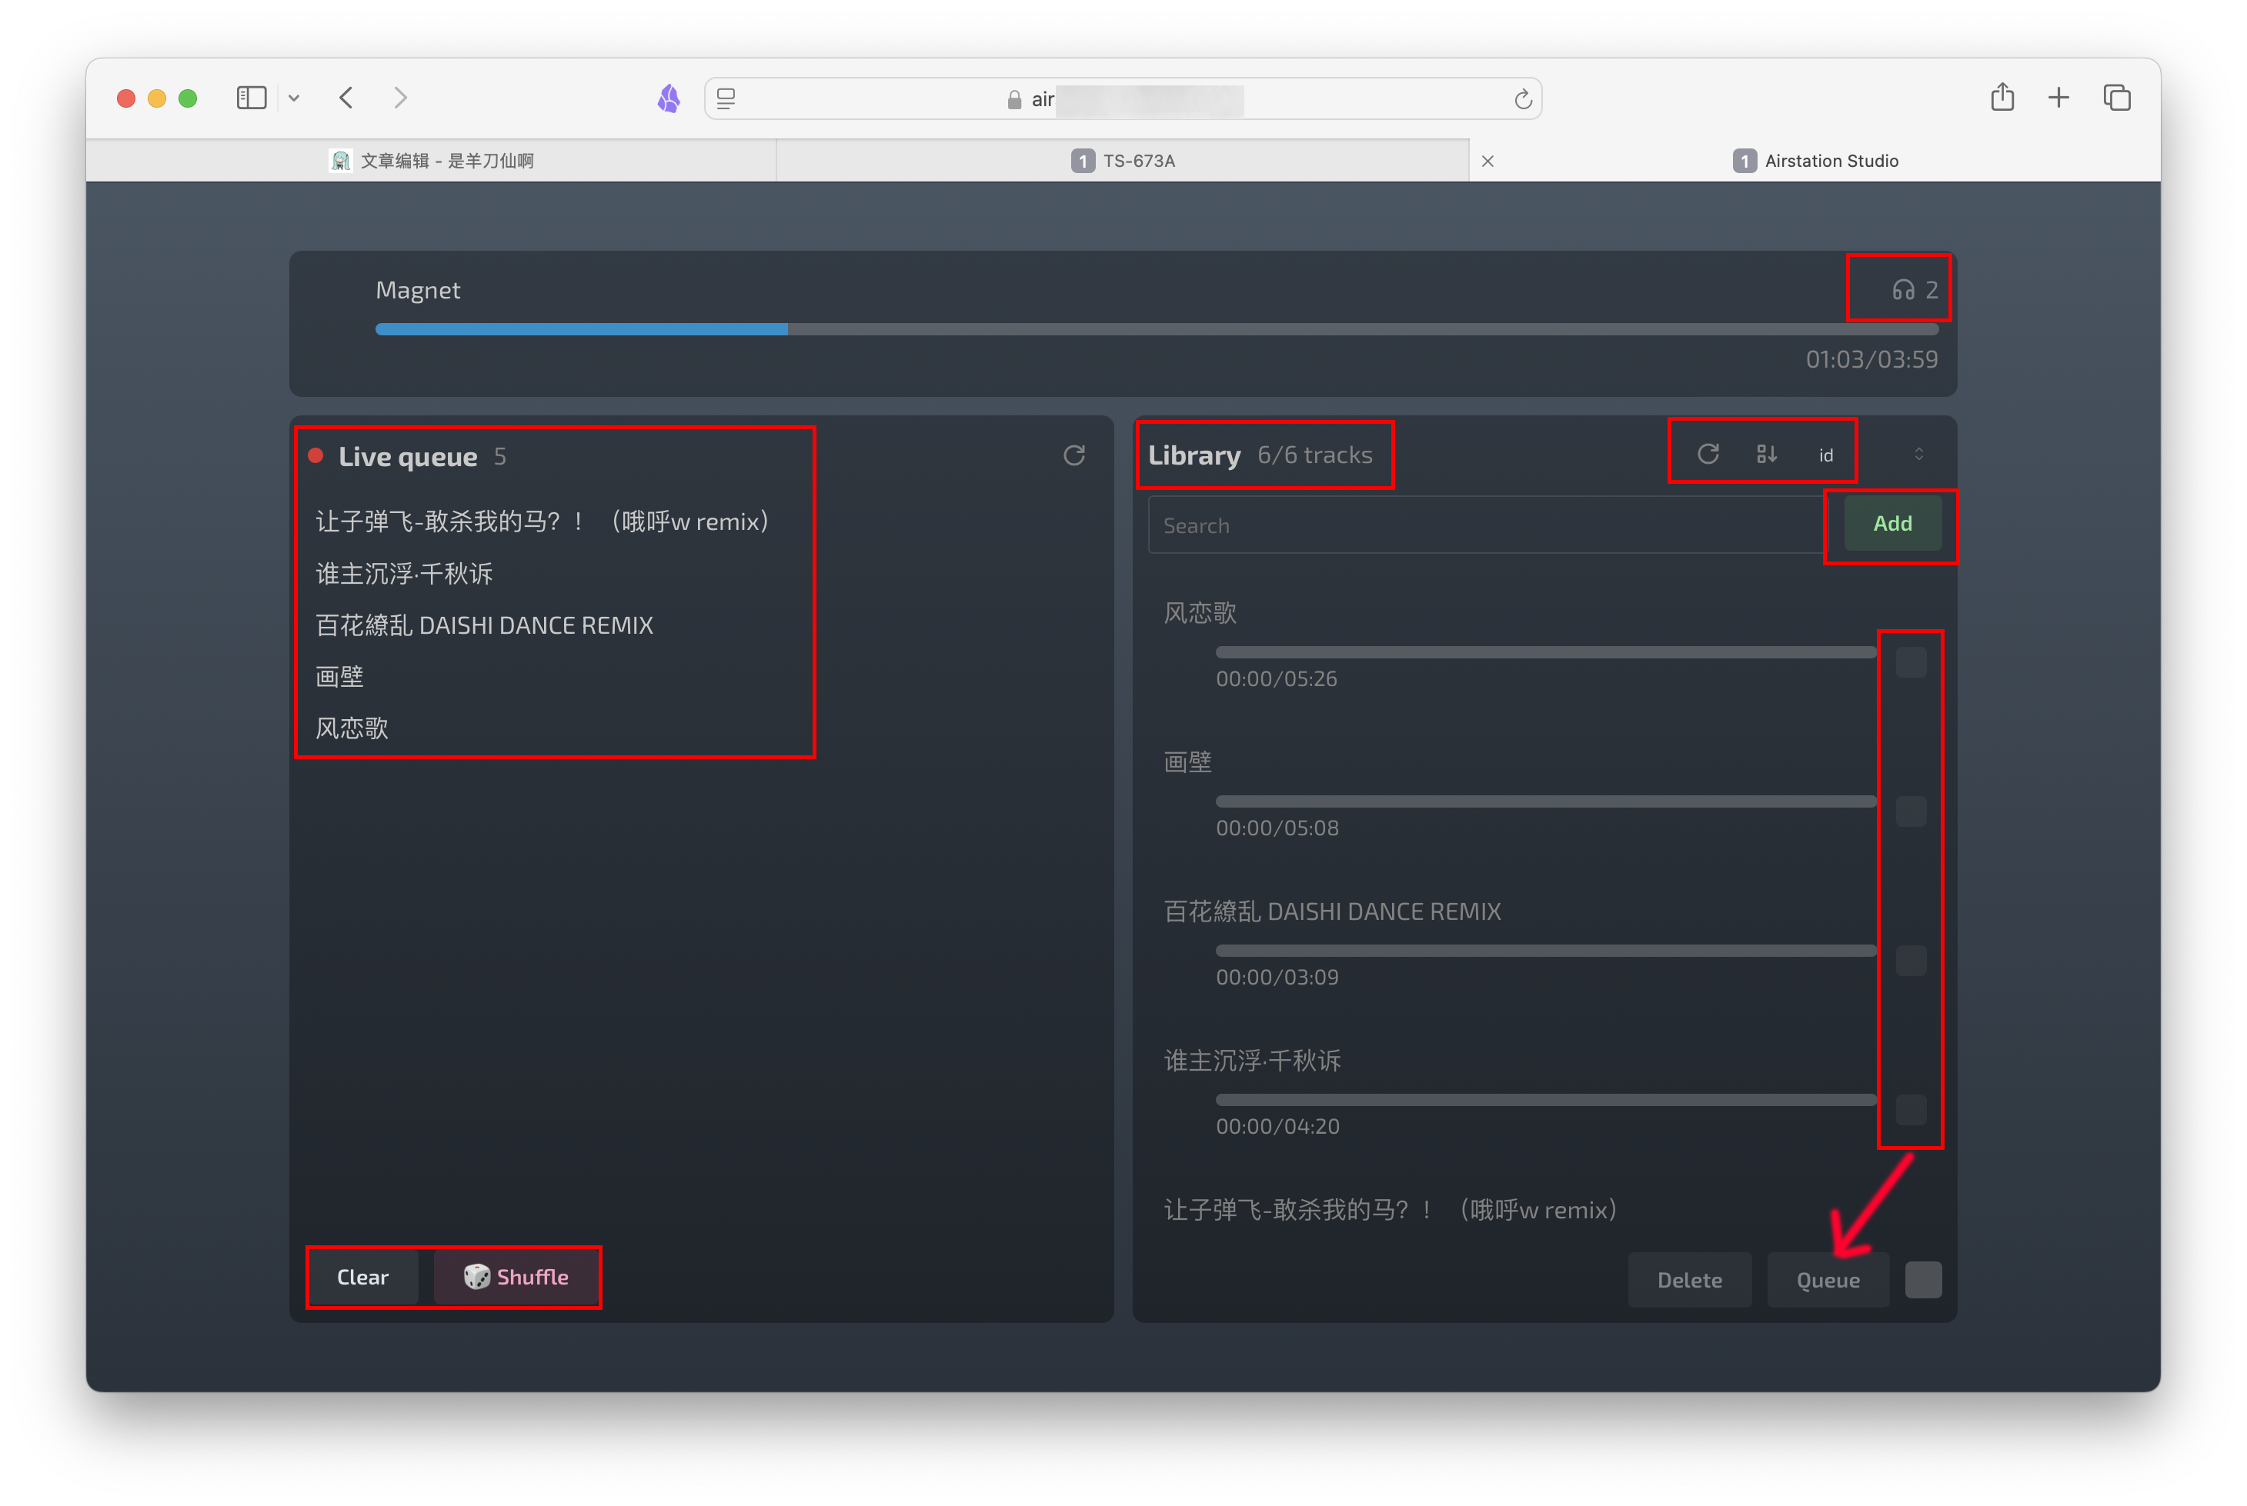Select the Airstation Studio tab

(x=1815, y=161)
